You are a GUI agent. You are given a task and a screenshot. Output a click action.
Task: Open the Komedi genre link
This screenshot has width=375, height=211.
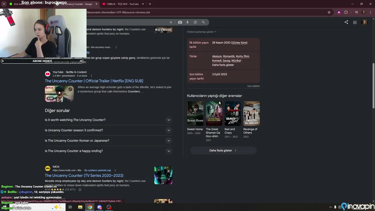(x=217, y=61)
